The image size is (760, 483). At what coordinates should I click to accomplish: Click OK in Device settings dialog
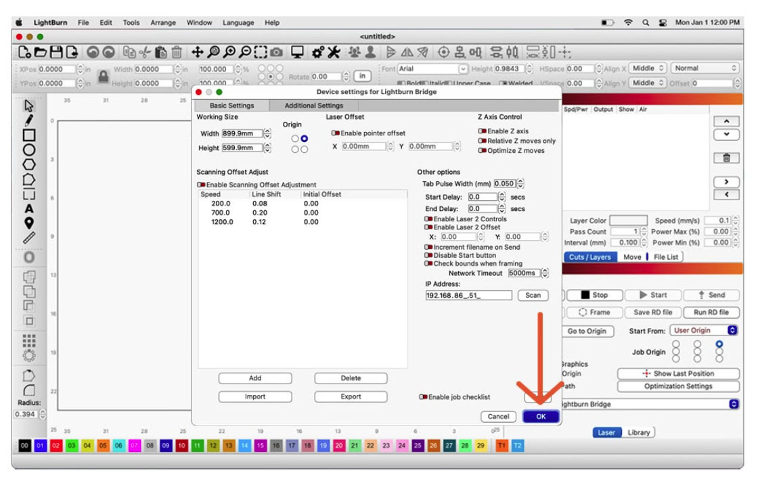[541, 417]
